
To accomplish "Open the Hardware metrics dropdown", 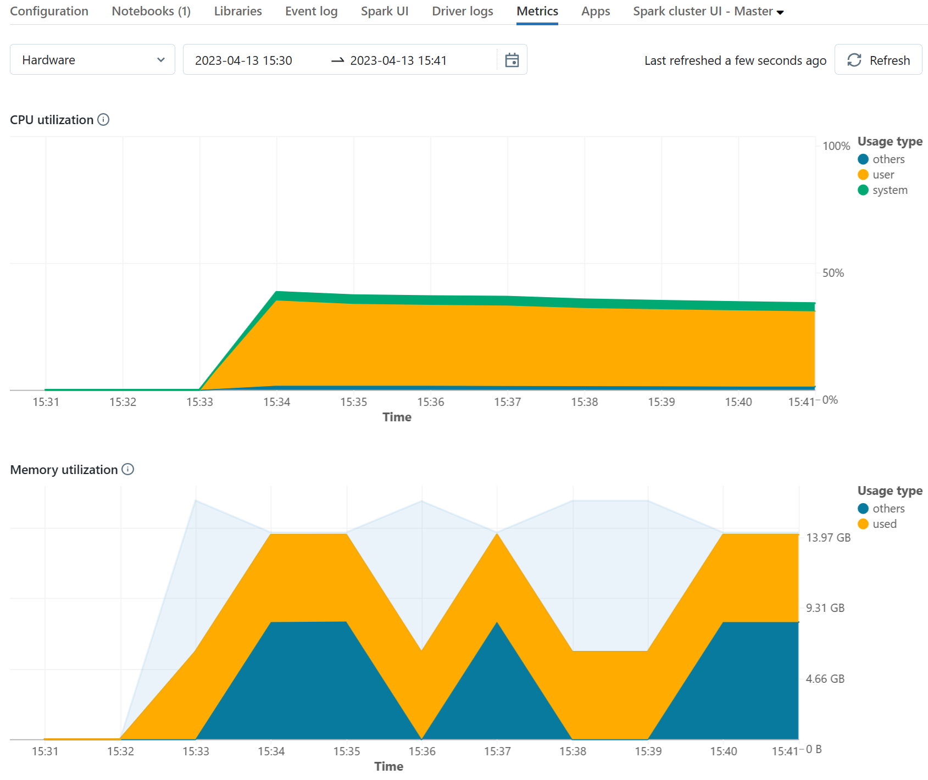I will pos(92,59).
